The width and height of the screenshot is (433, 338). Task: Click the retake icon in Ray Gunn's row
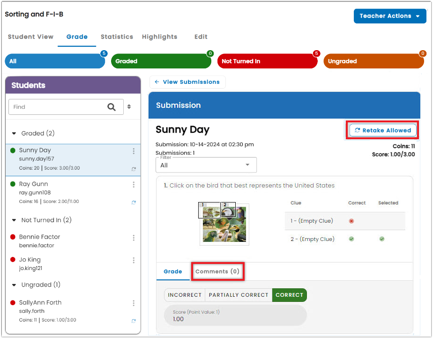(x=134, y=203)
